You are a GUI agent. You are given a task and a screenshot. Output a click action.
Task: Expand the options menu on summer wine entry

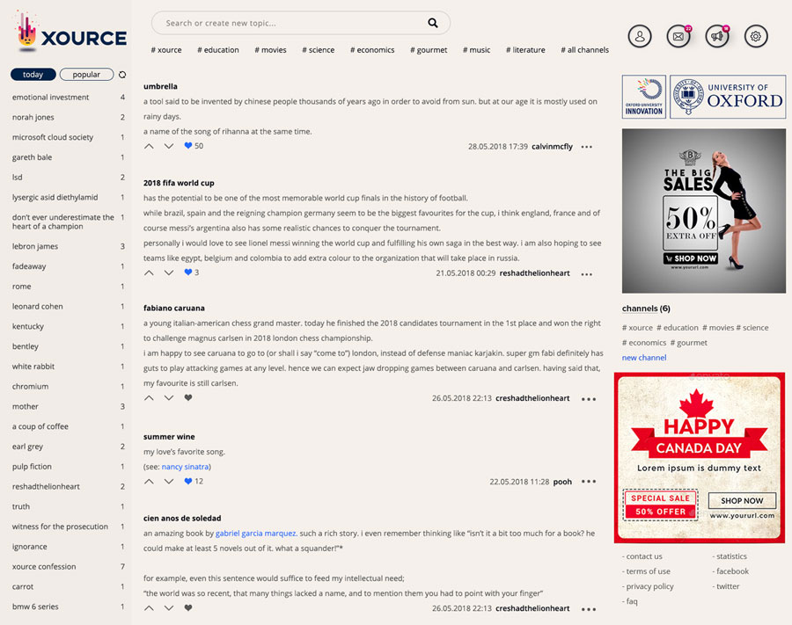(589, 482)
